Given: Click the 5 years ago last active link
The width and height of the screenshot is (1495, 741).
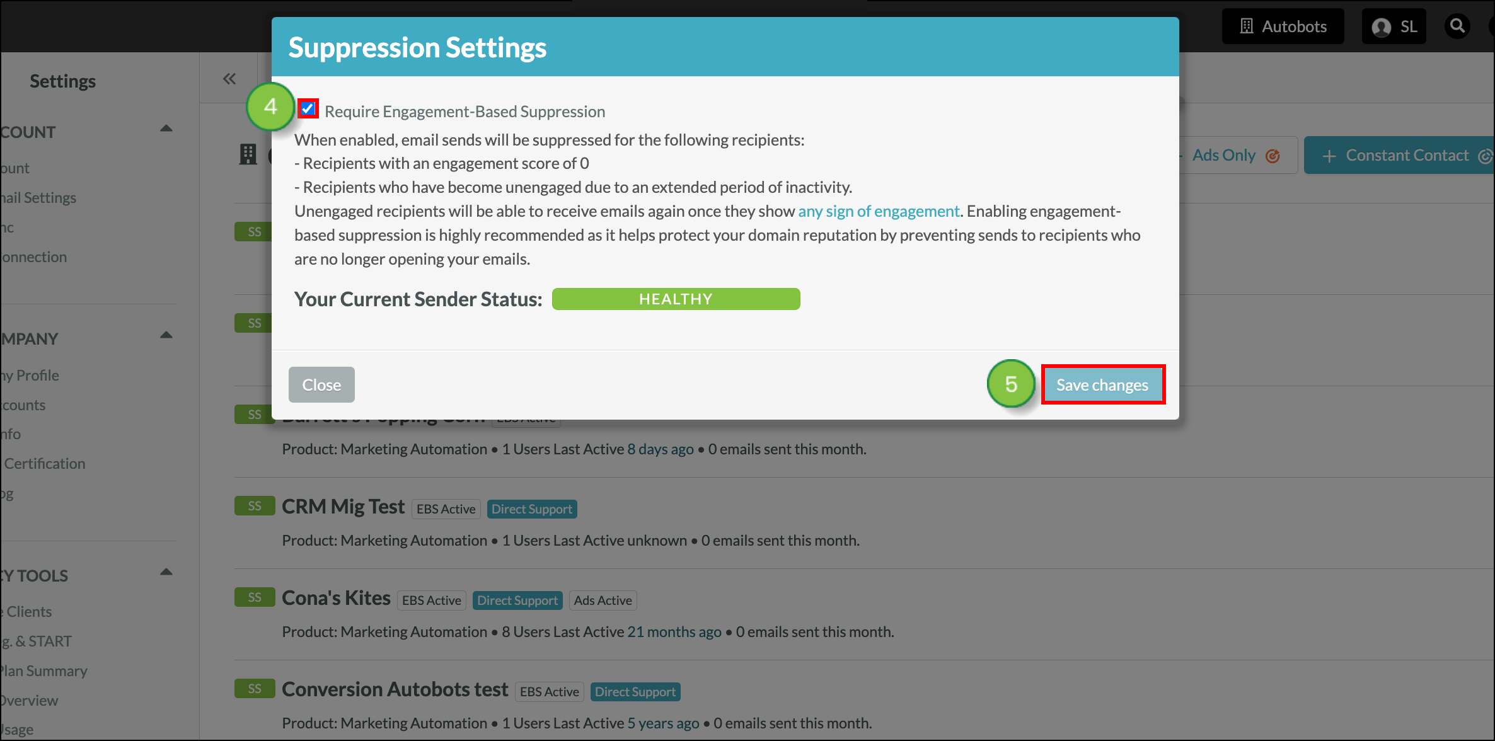Looking at the screenshot, I should (x=663, y=723).
